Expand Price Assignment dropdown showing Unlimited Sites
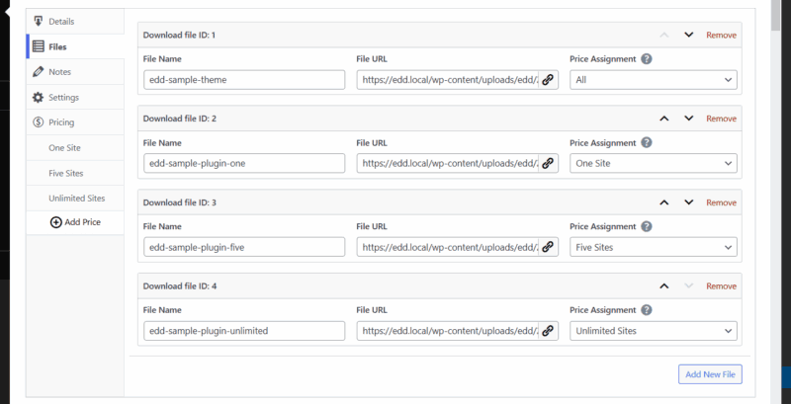This screenshot has height=404, width=791. point(654,331)
